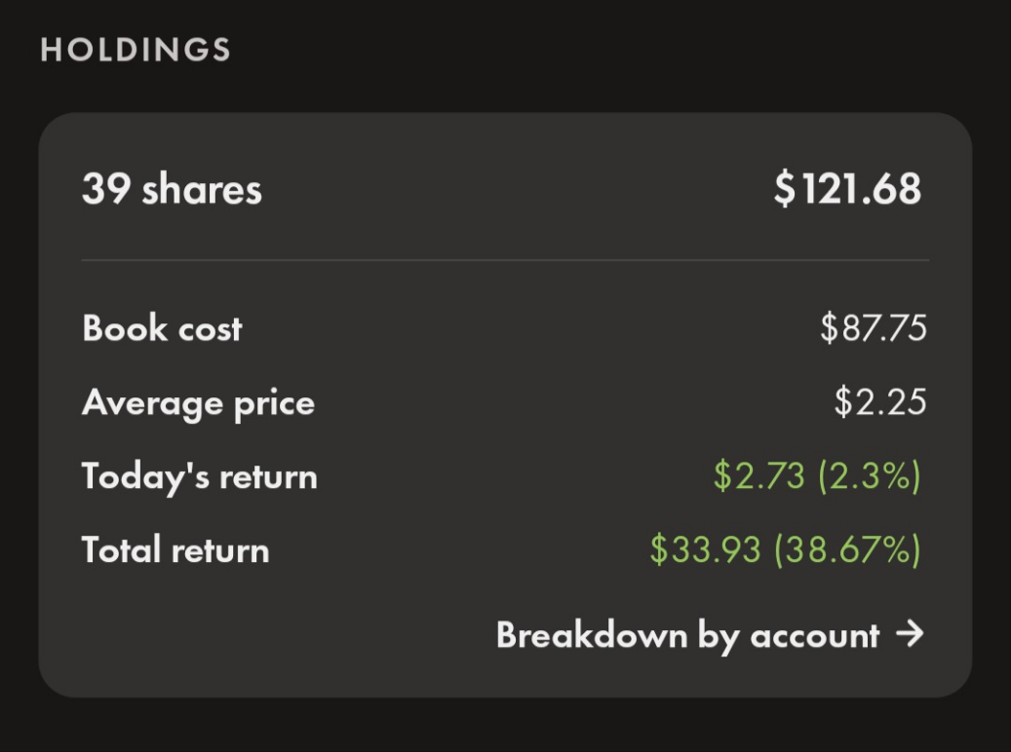Click the divider line under 39 shares
Image resolution: width=1011 pixels, height=752 pixels.
coord(505,260)
